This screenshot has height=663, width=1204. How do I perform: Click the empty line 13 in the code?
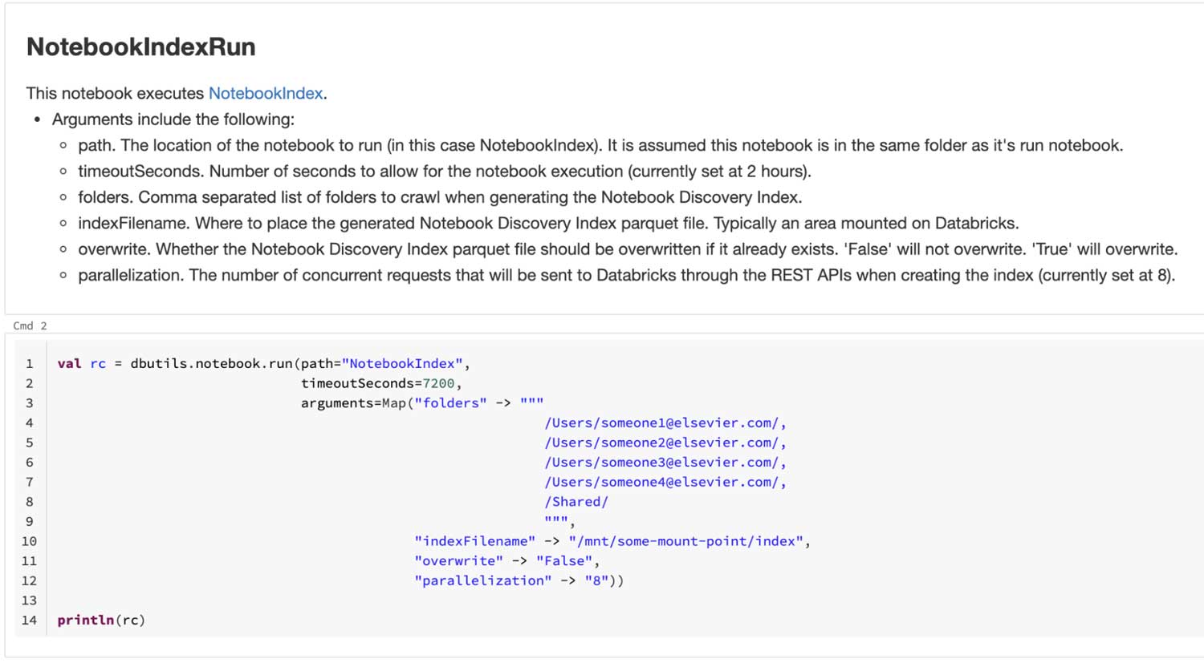(321, 600)
